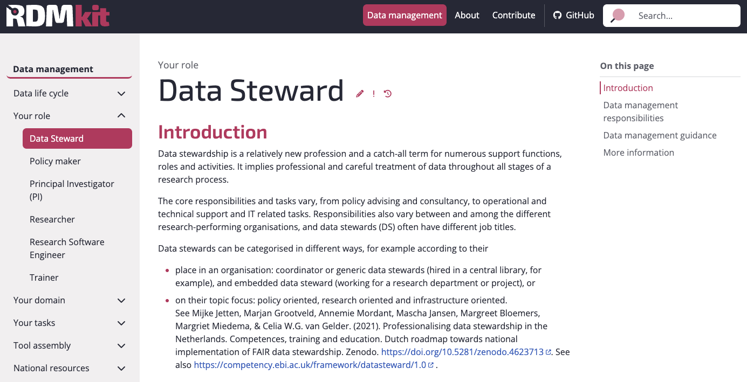
Task: Jump to Data management guidance on this page
Action: tap(660, 135)
